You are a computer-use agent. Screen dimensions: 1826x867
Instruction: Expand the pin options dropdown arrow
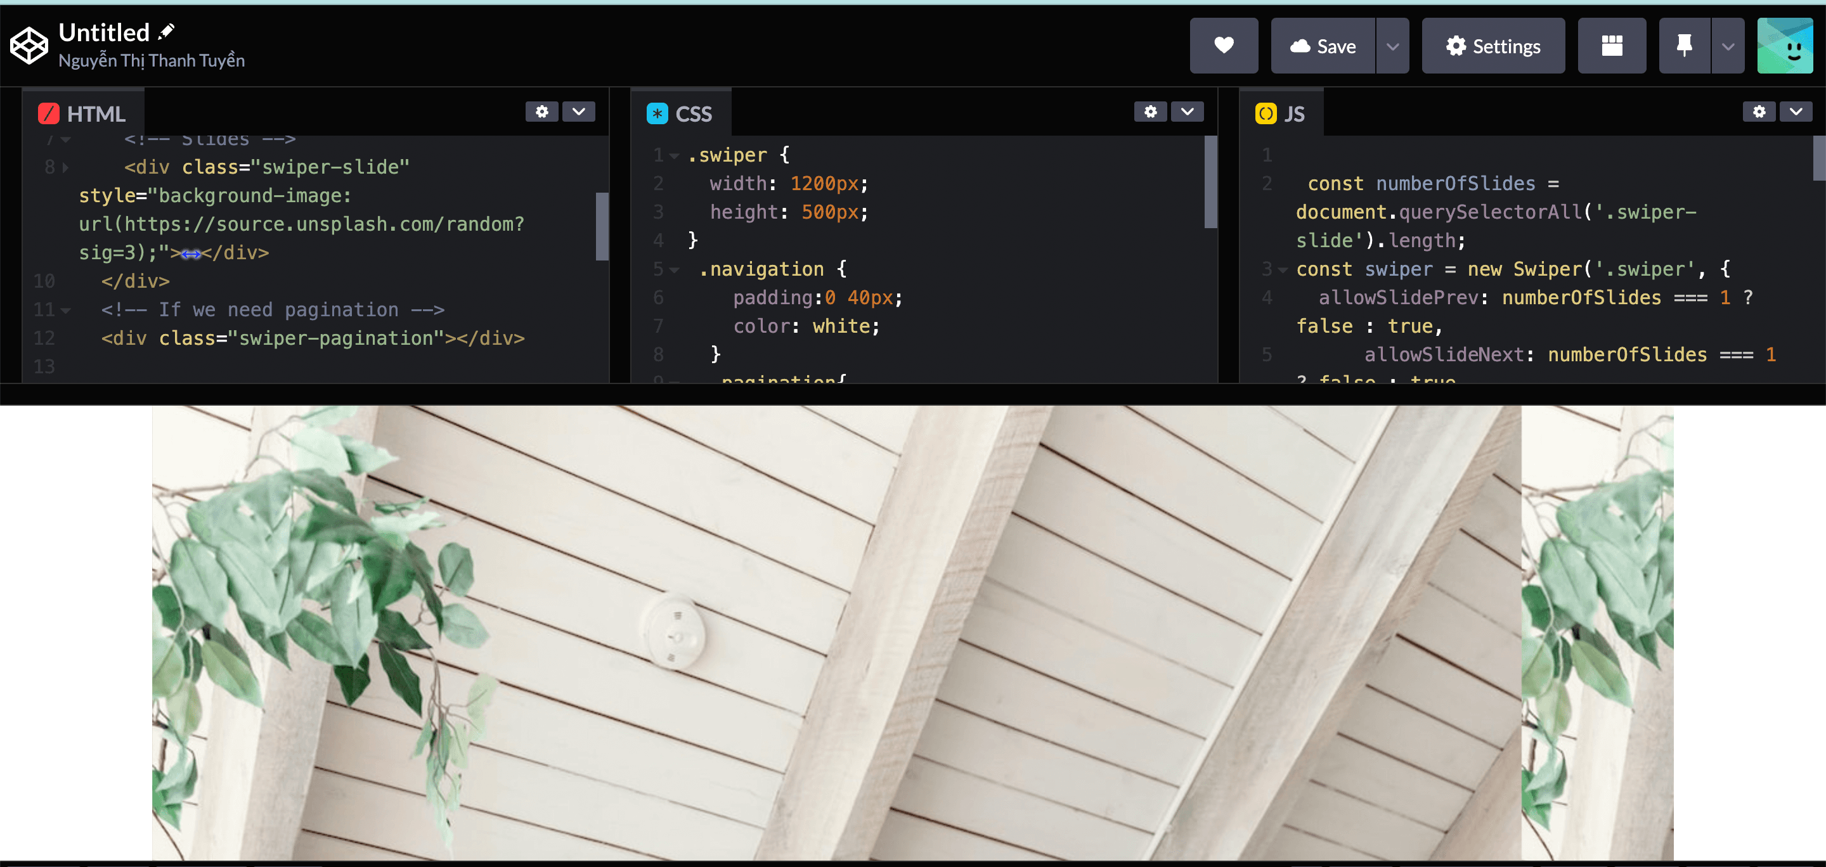pos(1728,46)
